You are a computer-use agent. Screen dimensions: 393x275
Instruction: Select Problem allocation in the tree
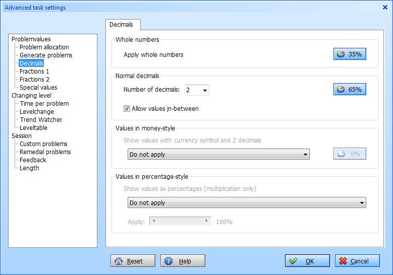coord(44,47)
